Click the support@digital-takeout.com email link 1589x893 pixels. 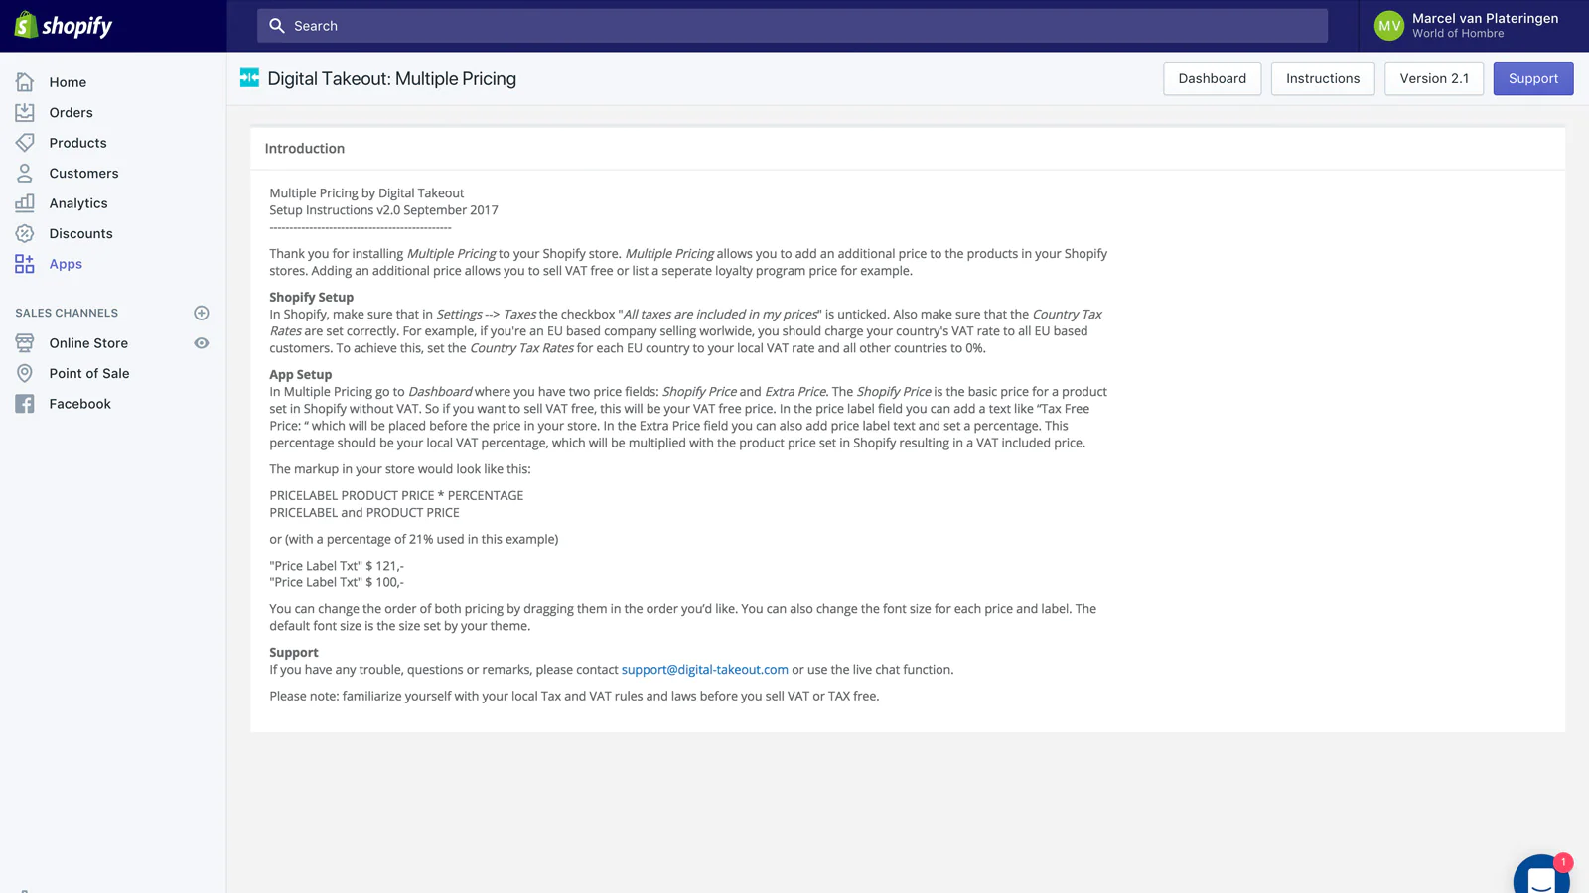pos(704,670)
